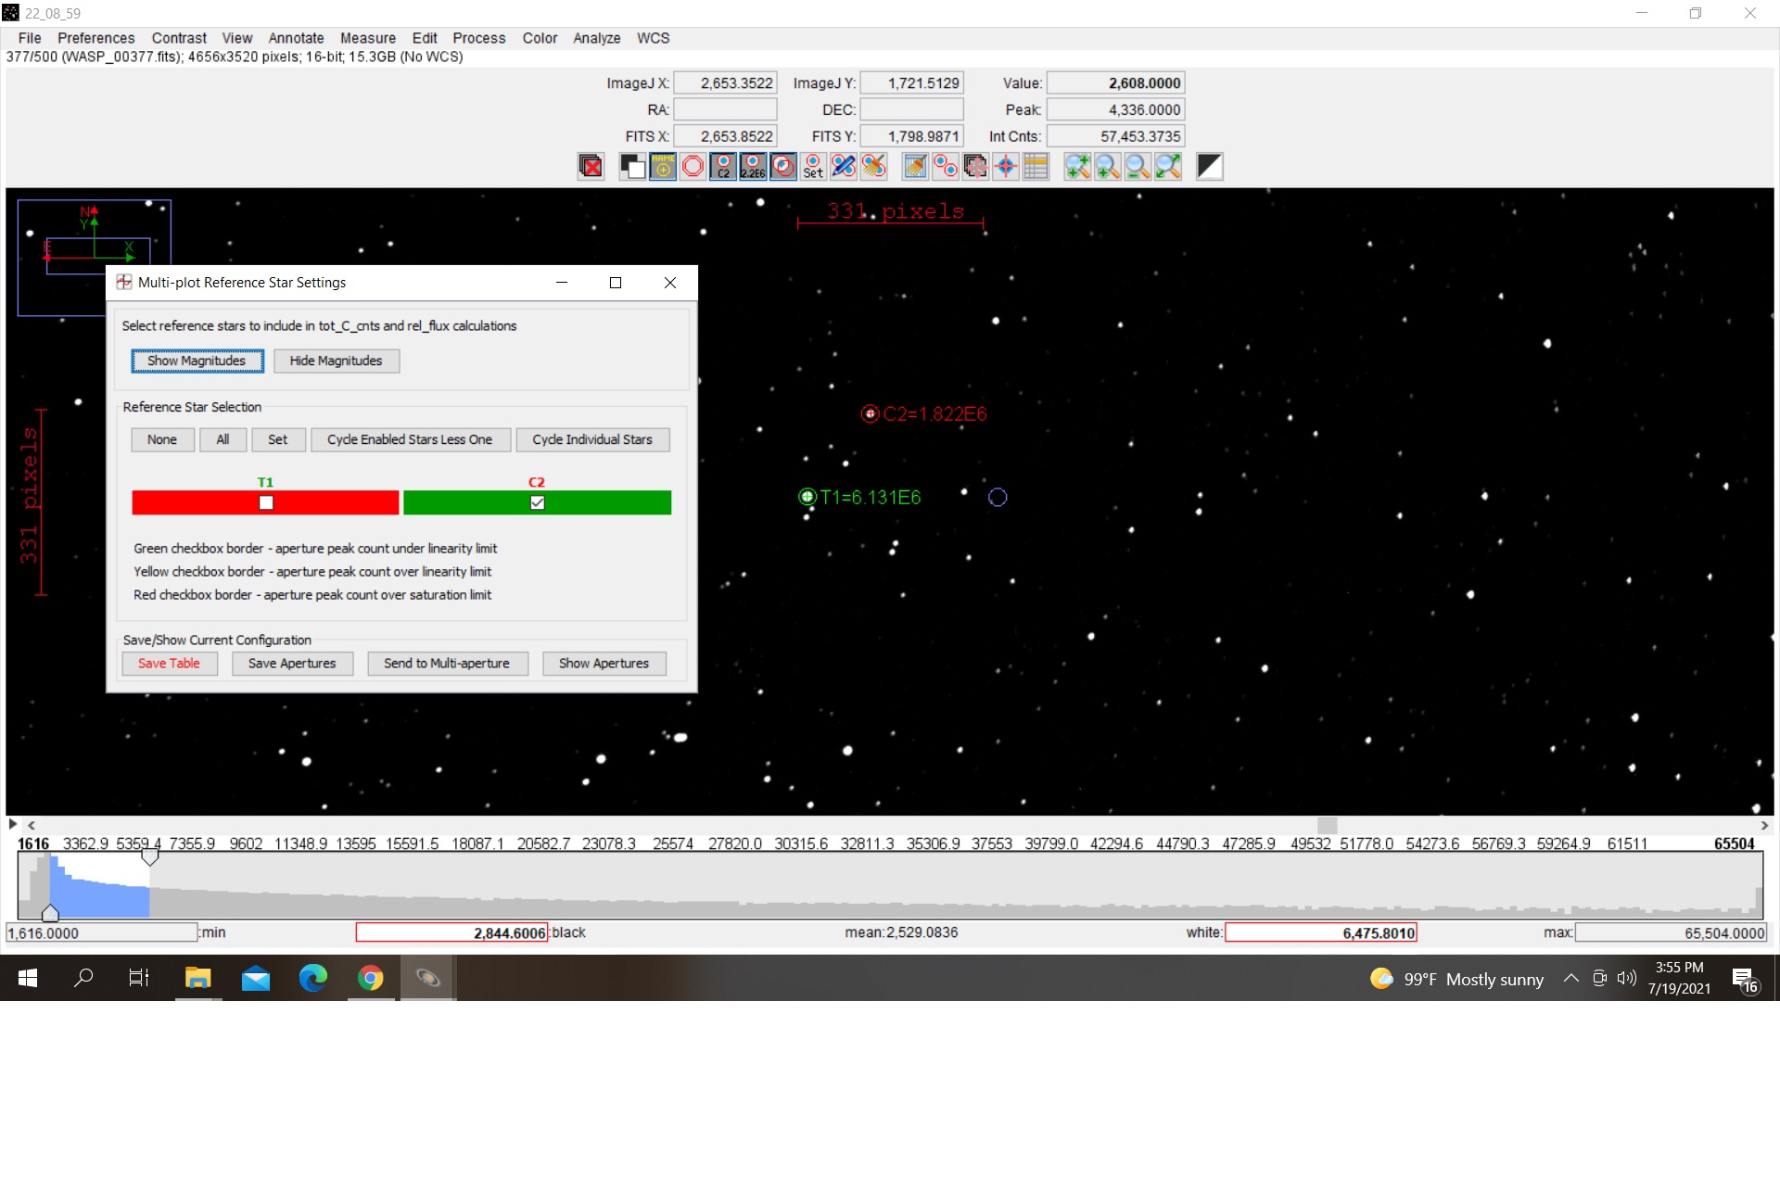
Task: Open the Process menu
Action: [478, 38]
